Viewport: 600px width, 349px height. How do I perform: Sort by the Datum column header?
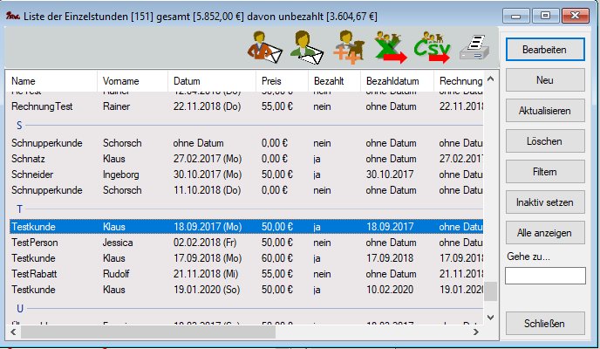(x=211, y=81)
